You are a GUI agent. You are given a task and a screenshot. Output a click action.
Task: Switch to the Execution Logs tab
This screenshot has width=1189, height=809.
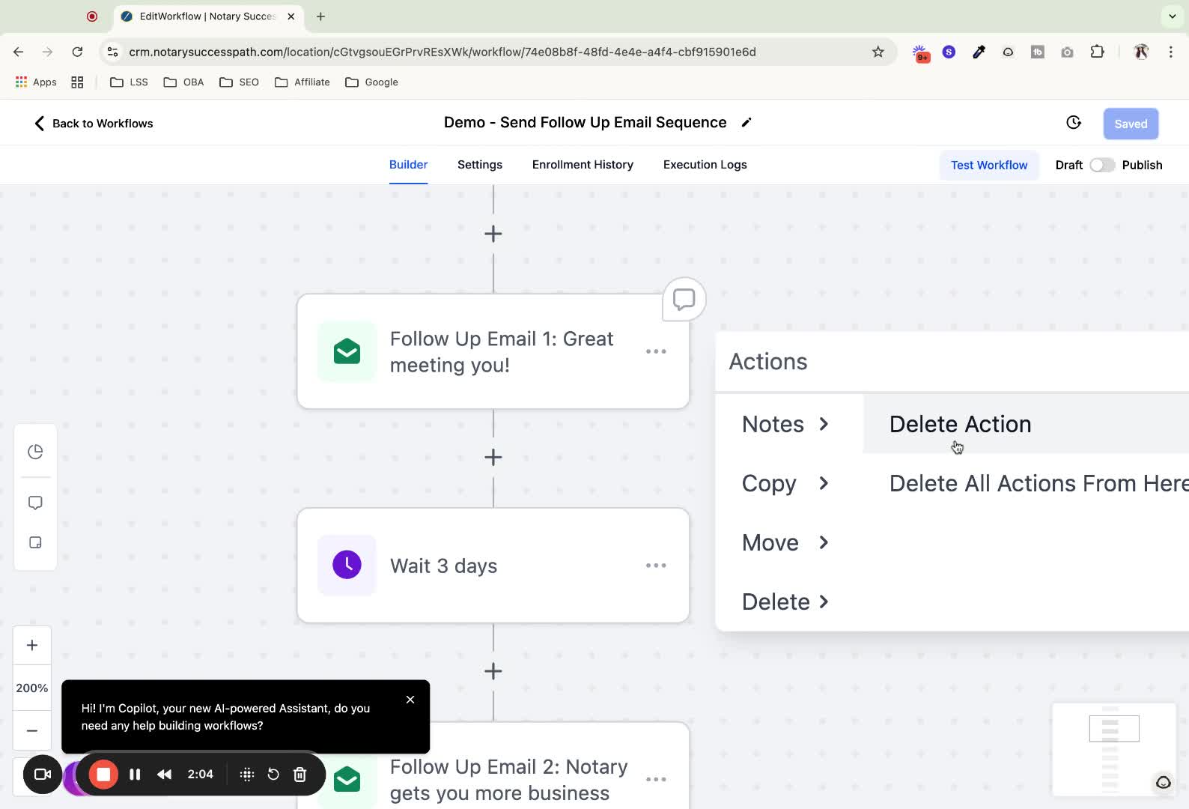[x=705, y=165]
